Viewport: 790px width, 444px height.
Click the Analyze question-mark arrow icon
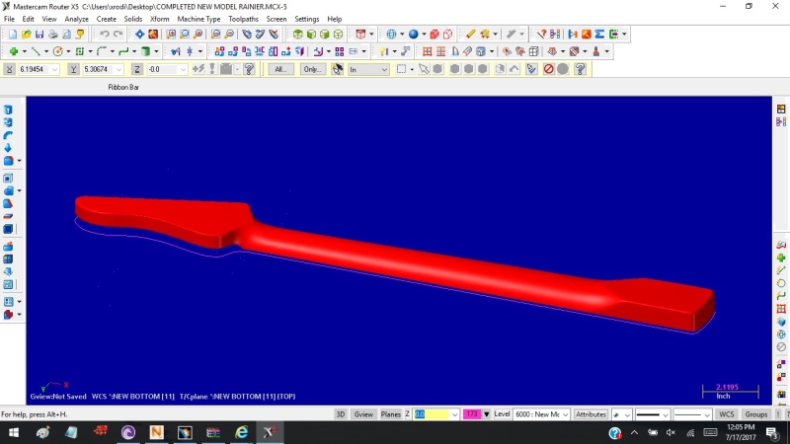(x=541, y=35)
